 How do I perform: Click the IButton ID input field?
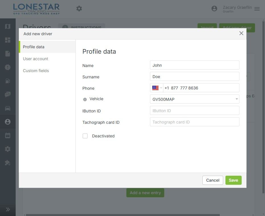tap(194, 111)
